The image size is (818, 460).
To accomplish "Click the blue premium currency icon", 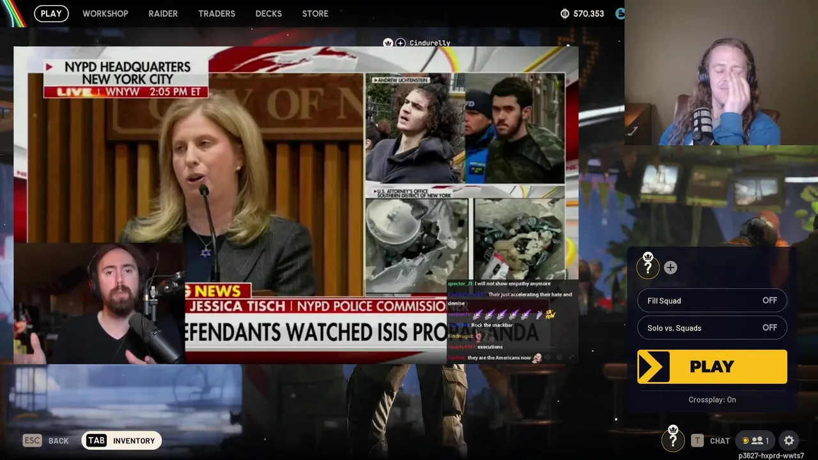I will 620,13.
